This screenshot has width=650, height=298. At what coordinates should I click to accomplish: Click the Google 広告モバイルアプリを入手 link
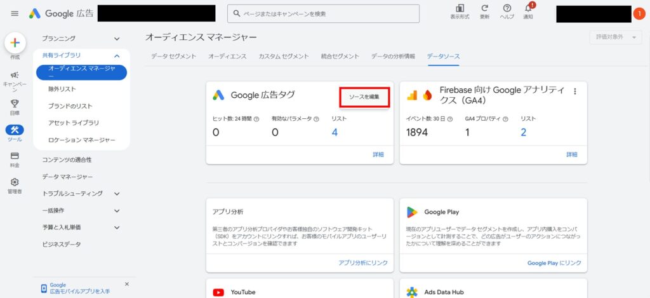point(79,288)
